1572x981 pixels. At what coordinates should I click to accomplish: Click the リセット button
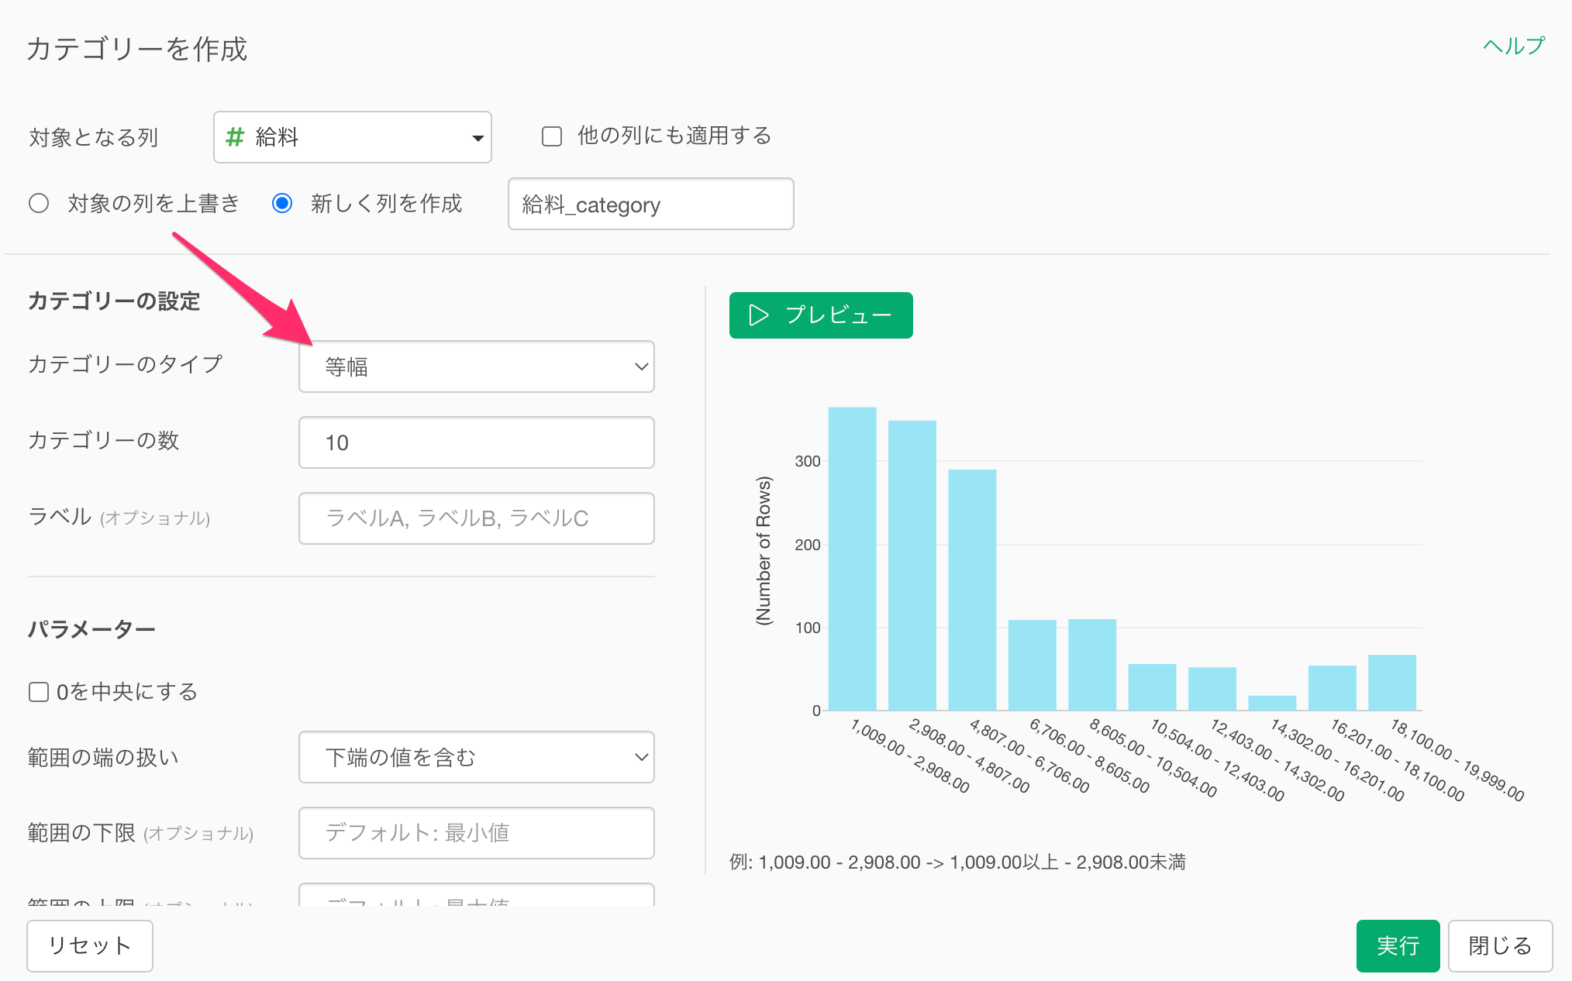click(90, 945)
